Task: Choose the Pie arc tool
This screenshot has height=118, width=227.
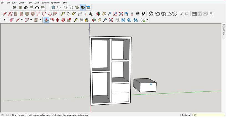Action: tap(55, 14)
